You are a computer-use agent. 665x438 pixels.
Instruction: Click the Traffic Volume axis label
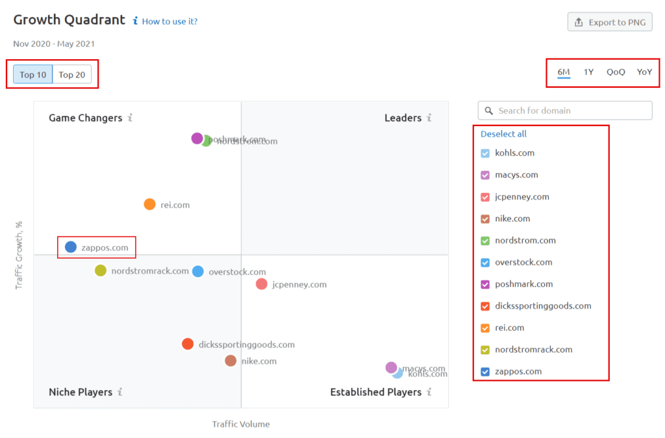(241, 424)
